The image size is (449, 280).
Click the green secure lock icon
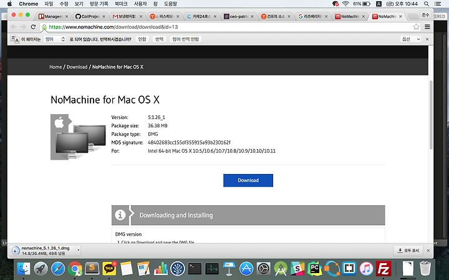pyautogui.click(x=44, y=27)
